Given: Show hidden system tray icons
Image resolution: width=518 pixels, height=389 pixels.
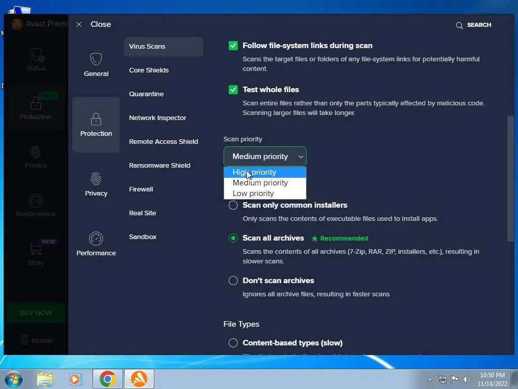Looking at the screenshot, I should pyautogui.click(x=430, y=379).
